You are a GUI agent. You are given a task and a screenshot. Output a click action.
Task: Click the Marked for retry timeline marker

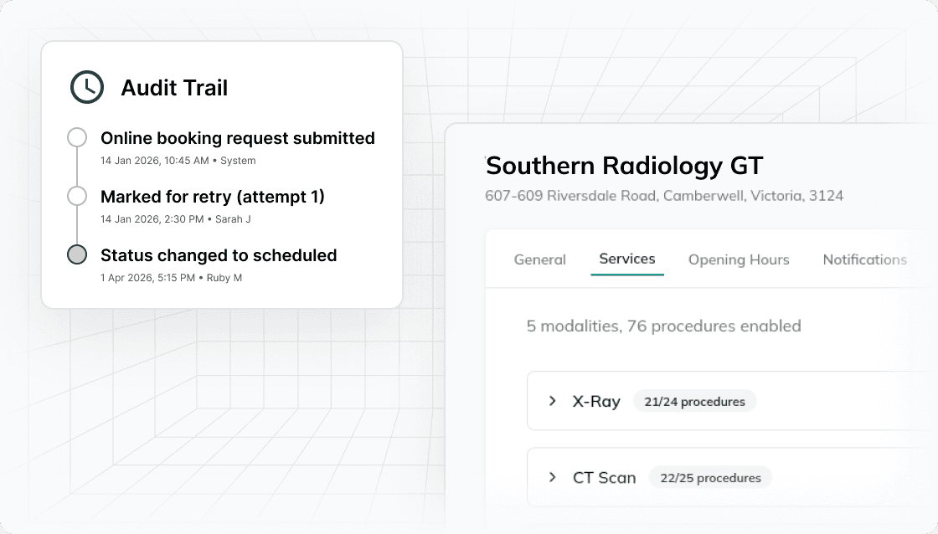pyautogui.click(x=77, y=196)
